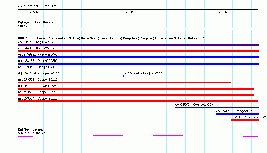Viewport: 267px width, 153px height.
Task: Select the magenta SORCS2 gene line
Action: 138,136
